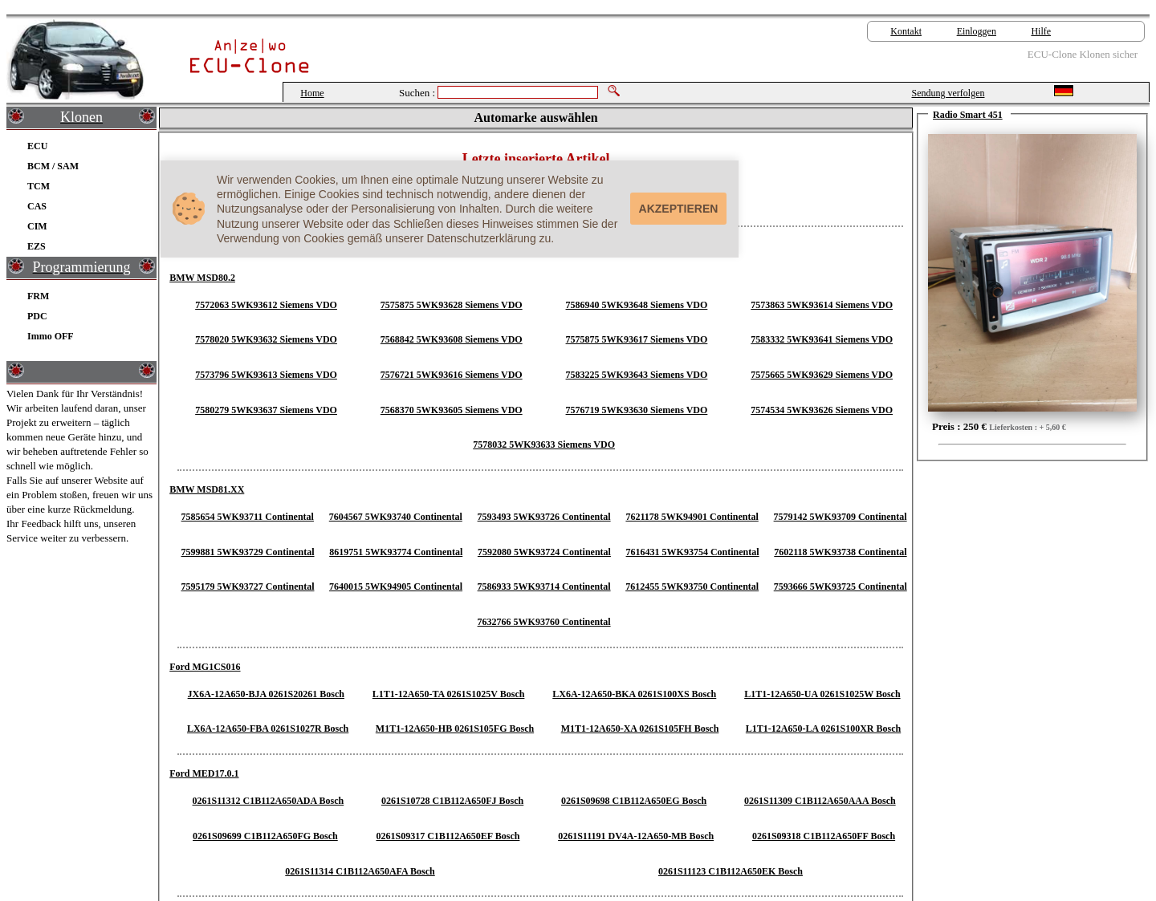Open 7604567 5WK93740 Continental
The height and width of the screenshot is (901, 1156).
click(396, 517)
